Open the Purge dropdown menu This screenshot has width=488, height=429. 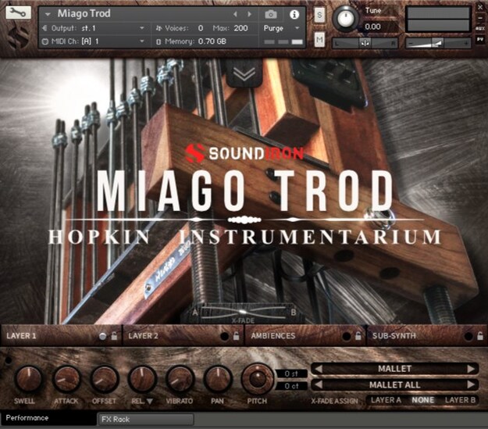point(281,28)
